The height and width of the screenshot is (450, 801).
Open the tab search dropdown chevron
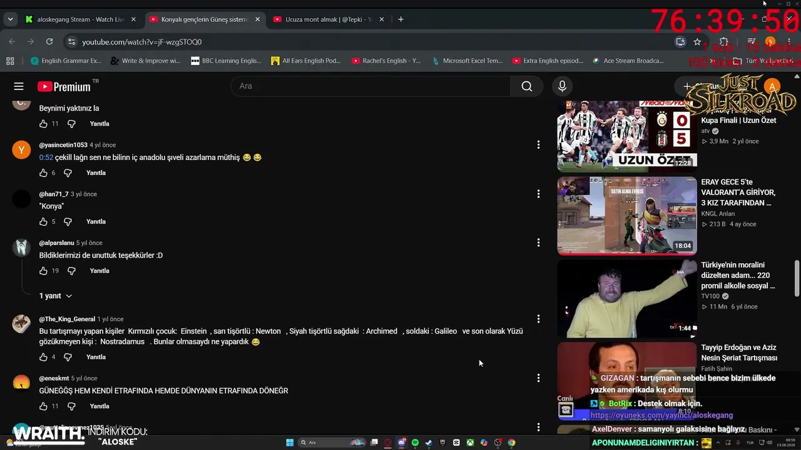[10, 19]
